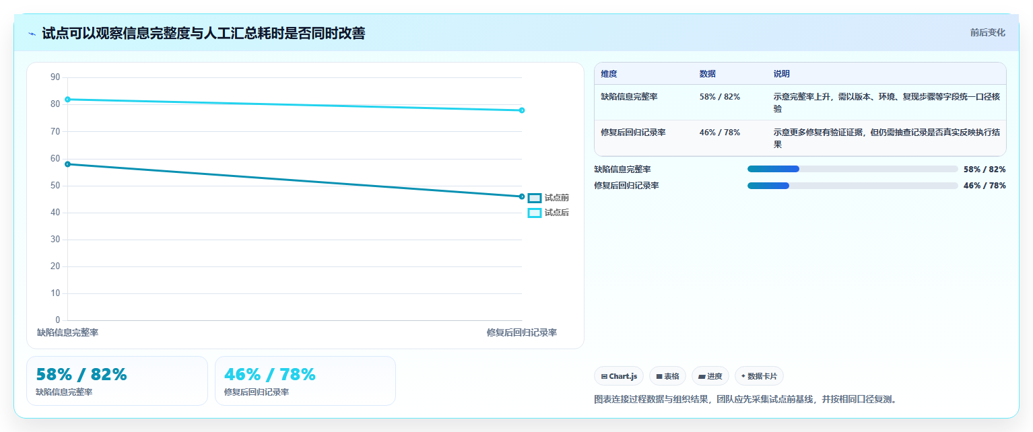Viewport: 1033px width, 432px height.
Task: Toggle the 试点后 legend label
Action: click(557, 213)
